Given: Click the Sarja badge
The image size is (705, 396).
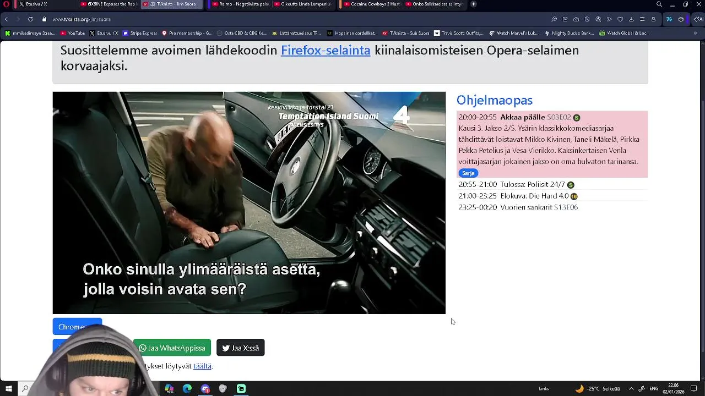Looking at the screenshot, I should 468,173.
